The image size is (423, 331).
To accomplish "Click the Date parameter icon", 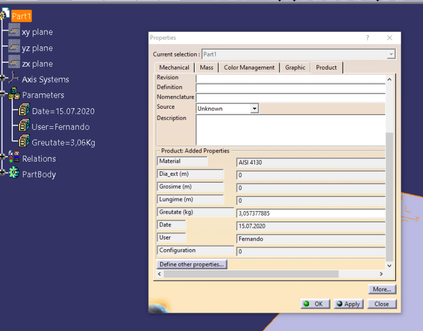I will [x=24, y=110].
